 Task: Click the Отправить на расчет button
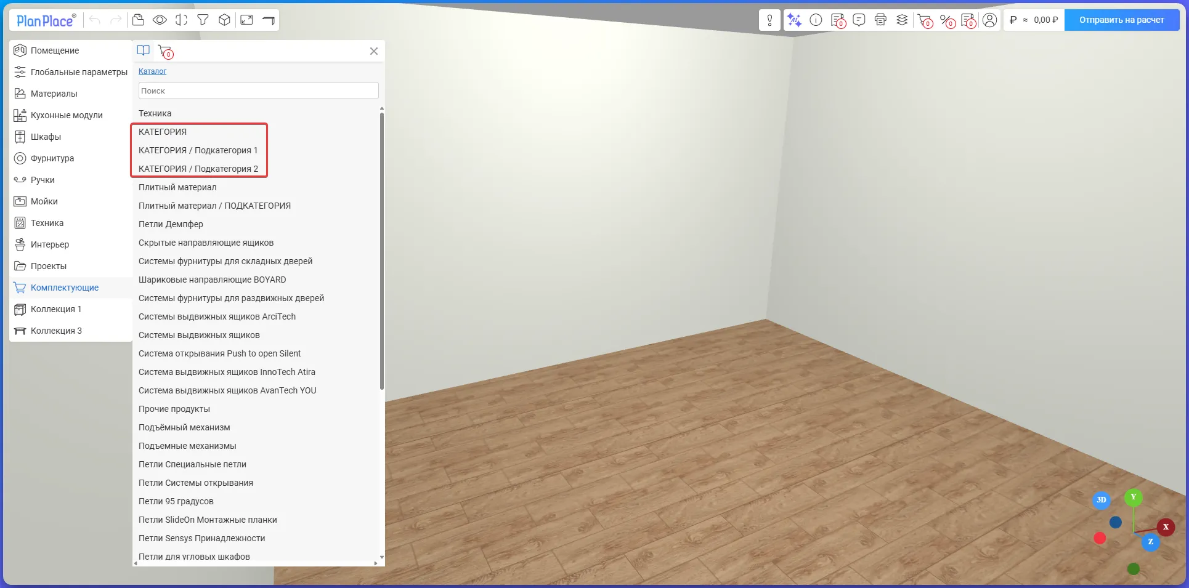coord(1122,20)
